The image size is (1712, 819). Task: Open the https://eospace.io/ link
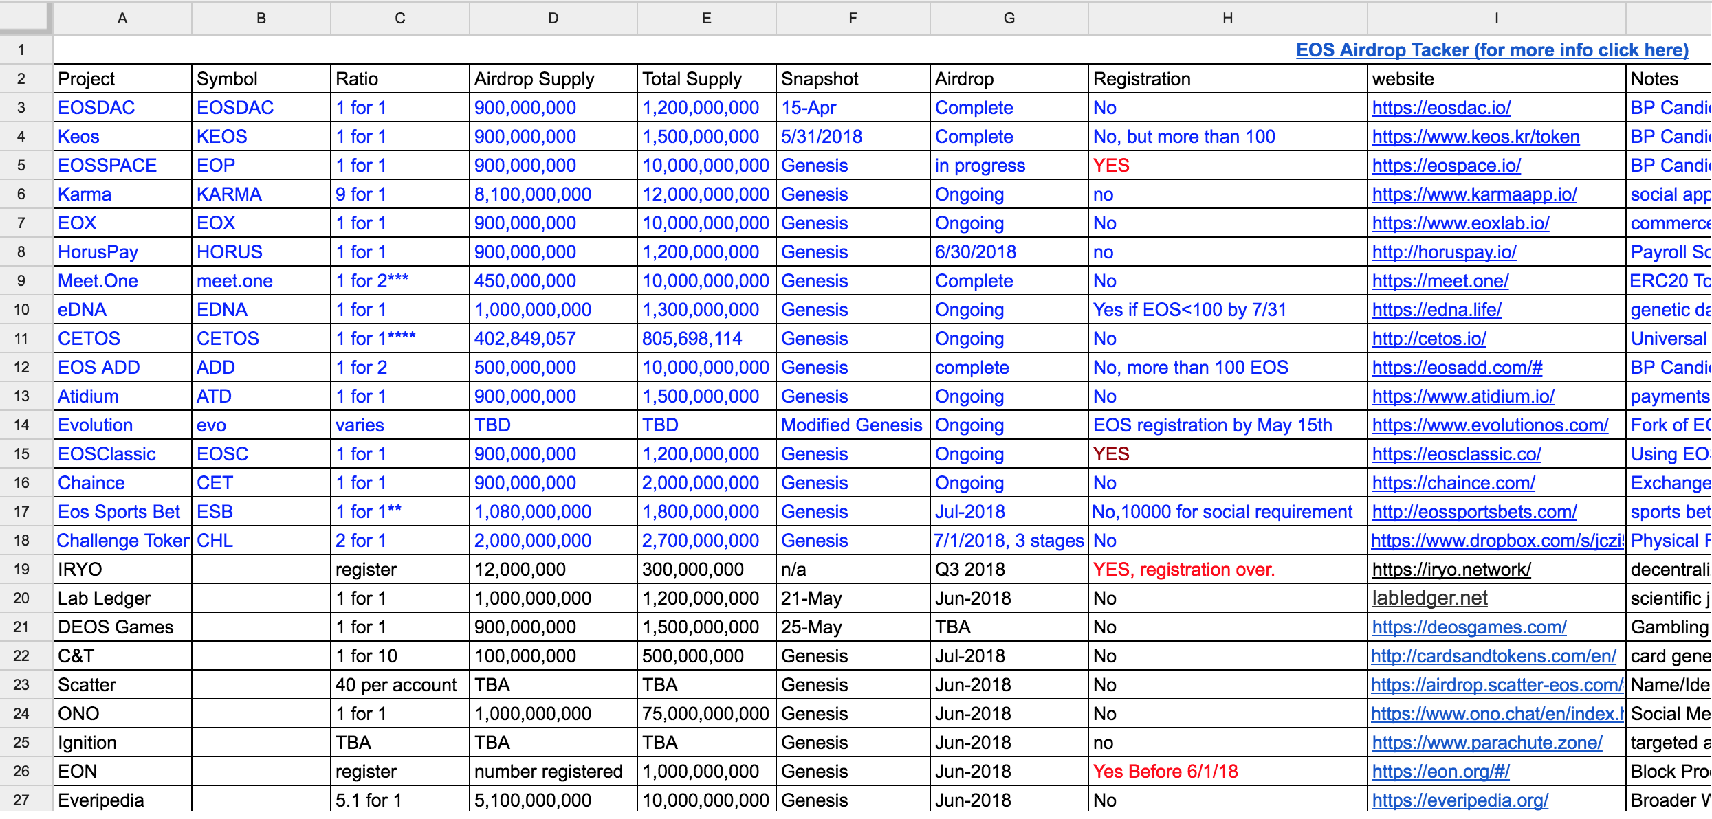(1447, 166)
